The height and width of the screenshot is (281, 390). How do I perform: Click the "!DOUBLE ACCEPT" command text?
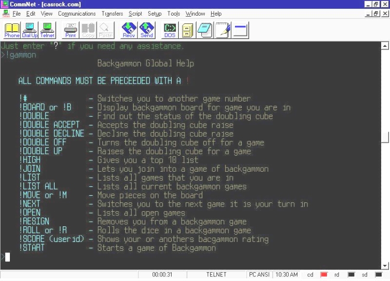[x=49, y=125]
